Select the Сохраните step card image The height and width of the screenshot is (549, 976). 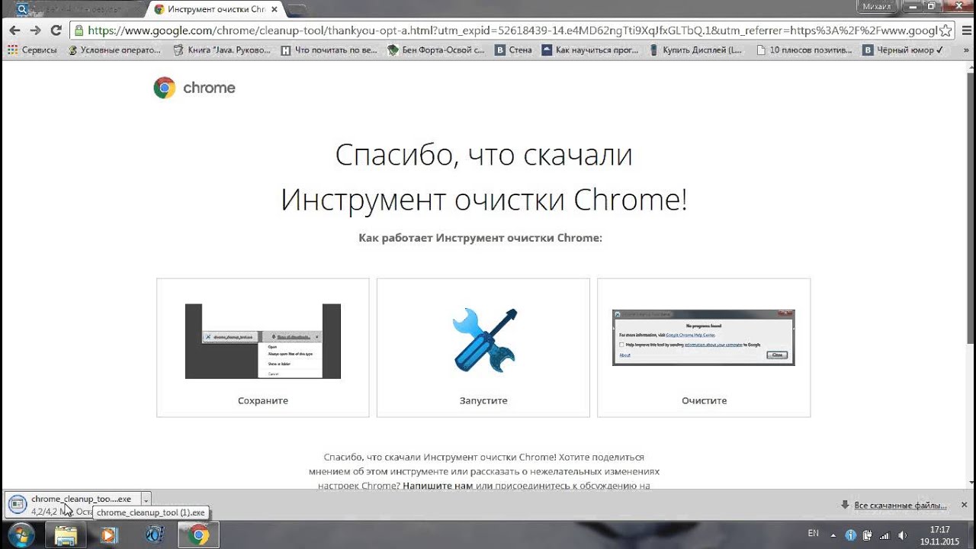262,341
